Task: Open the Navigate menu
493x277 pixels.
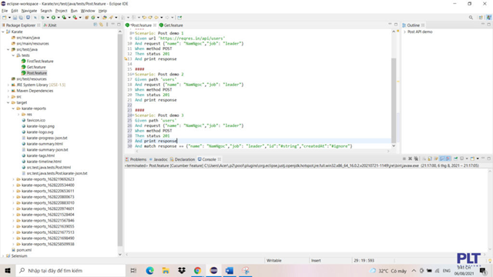Action: point(29,11)
